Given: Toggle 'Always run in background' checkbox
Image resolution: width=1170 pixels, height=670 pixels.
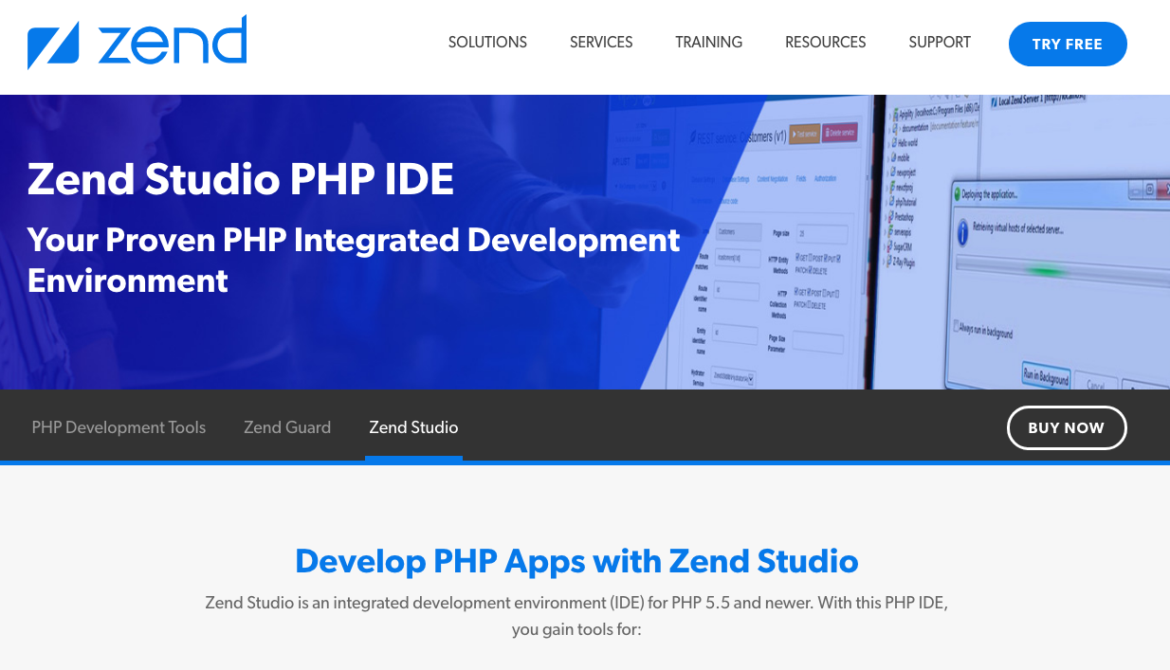Looking at the screenshot, I should pos(958,325).
